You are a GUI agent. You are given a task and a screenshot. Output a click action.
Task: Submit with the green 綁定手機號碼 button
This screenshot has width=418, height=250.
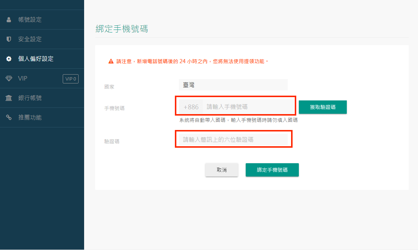click(x=272, y=170)
